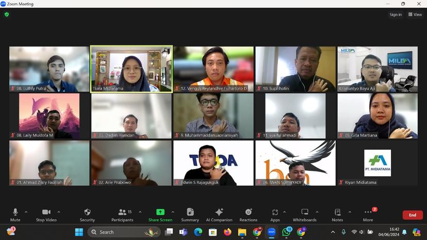Open the Security shield menu

87,215
